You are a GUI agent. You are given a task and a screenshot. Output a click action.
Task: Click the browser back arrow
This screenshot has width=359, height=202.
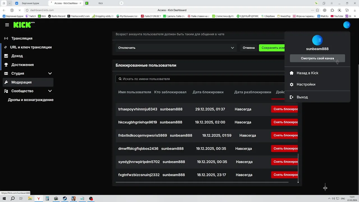(x=4, y=10)
